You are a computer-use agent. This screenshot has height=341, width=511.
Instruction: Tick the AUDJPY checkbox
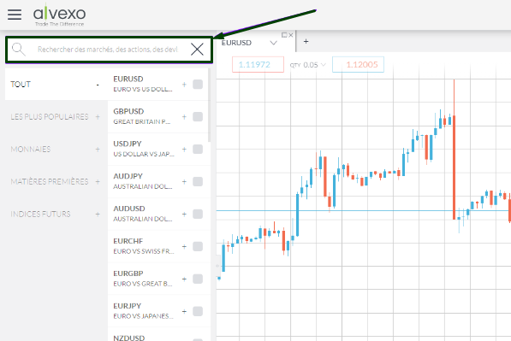point(198,181)
